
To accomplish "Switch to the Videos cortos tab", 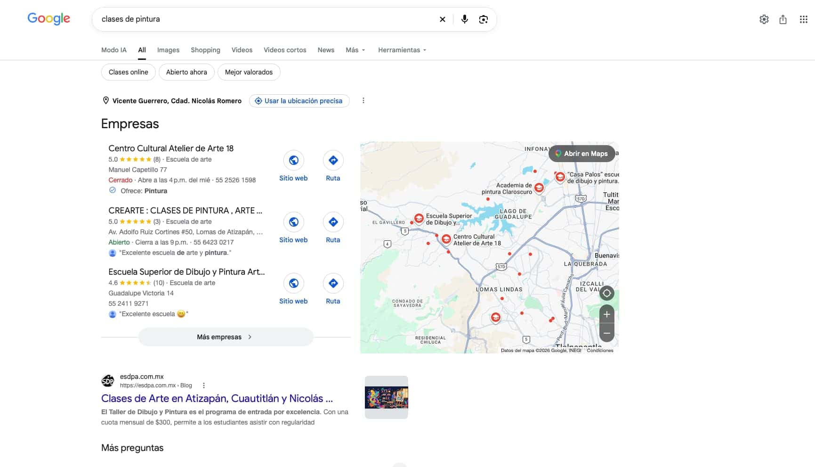I will [x=285, y=50].
